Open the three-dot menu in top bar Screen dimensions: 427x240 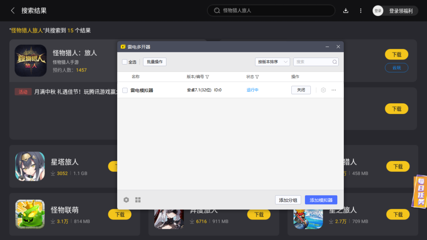pyautogui.click(x=361, y=10)
